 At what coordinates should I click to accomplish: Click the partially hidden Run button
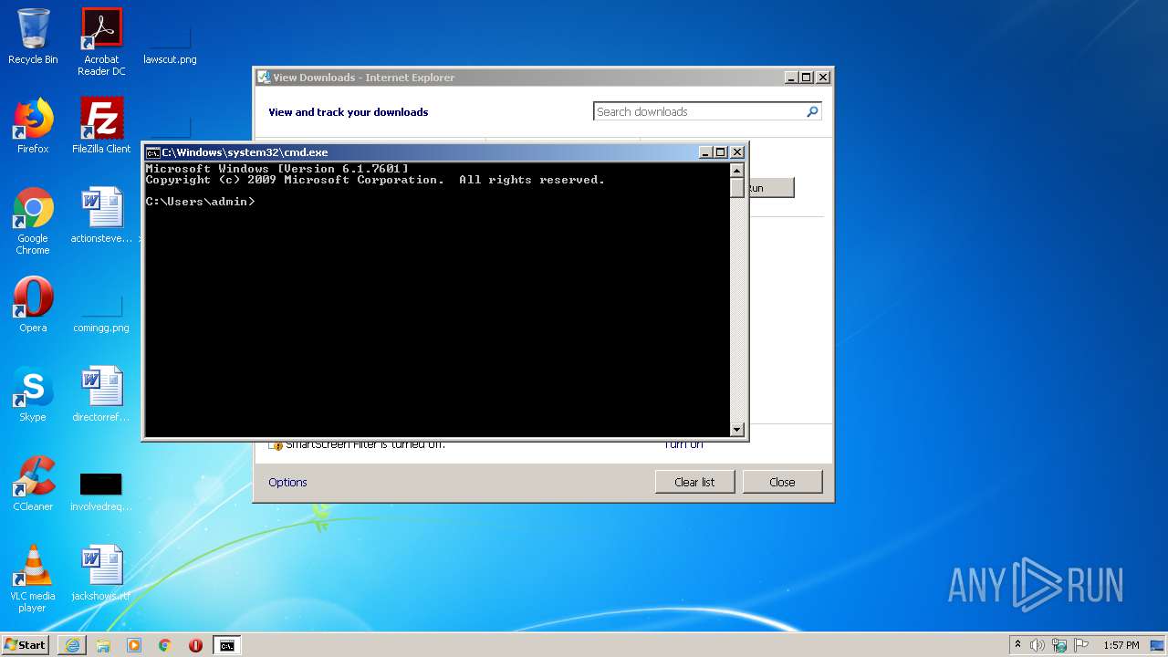(x=771, y=187)
